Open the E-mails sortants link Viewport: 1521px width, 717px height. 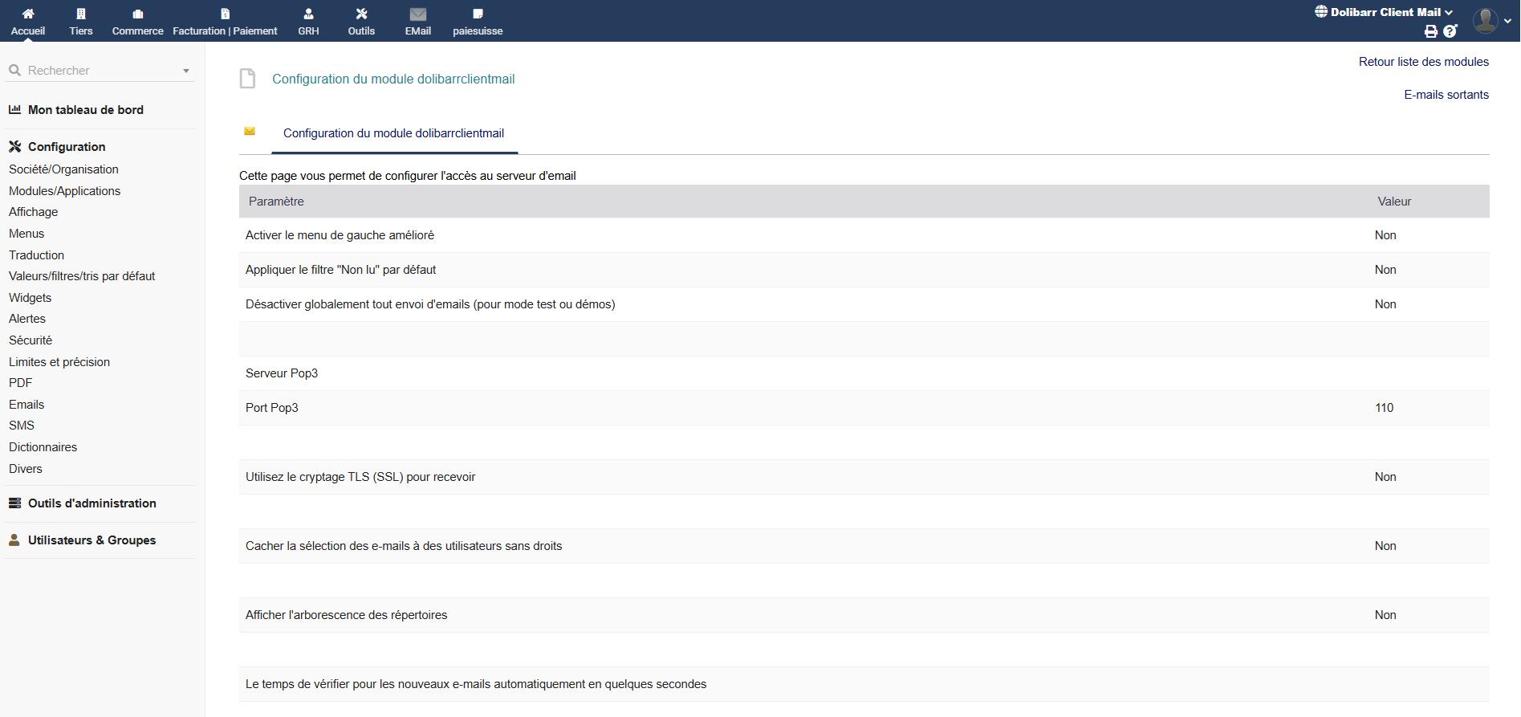click(x=1446, y=95)
